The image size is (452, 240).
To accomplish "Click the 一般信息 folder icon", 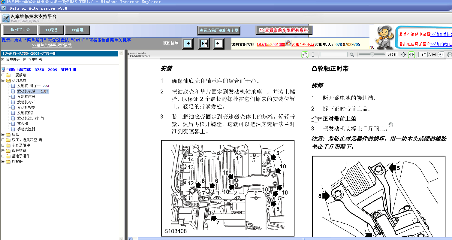I will [8, 75].
